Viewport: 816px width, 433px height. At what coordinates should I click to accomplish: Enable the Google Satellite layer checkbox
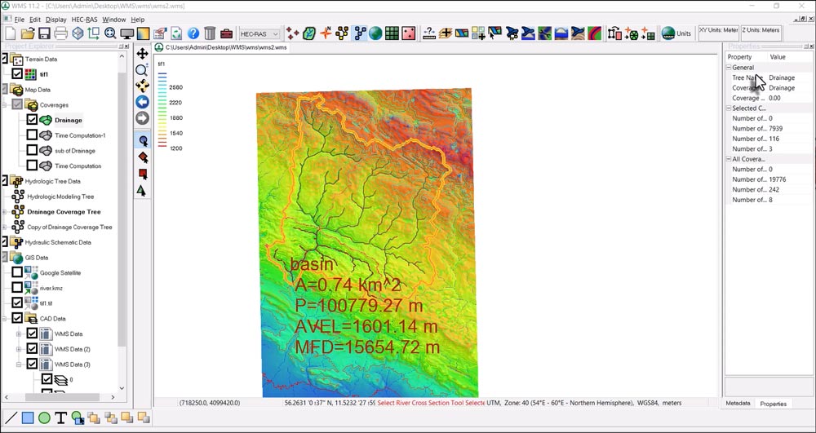pyautogui.click(x=17, y=272)
